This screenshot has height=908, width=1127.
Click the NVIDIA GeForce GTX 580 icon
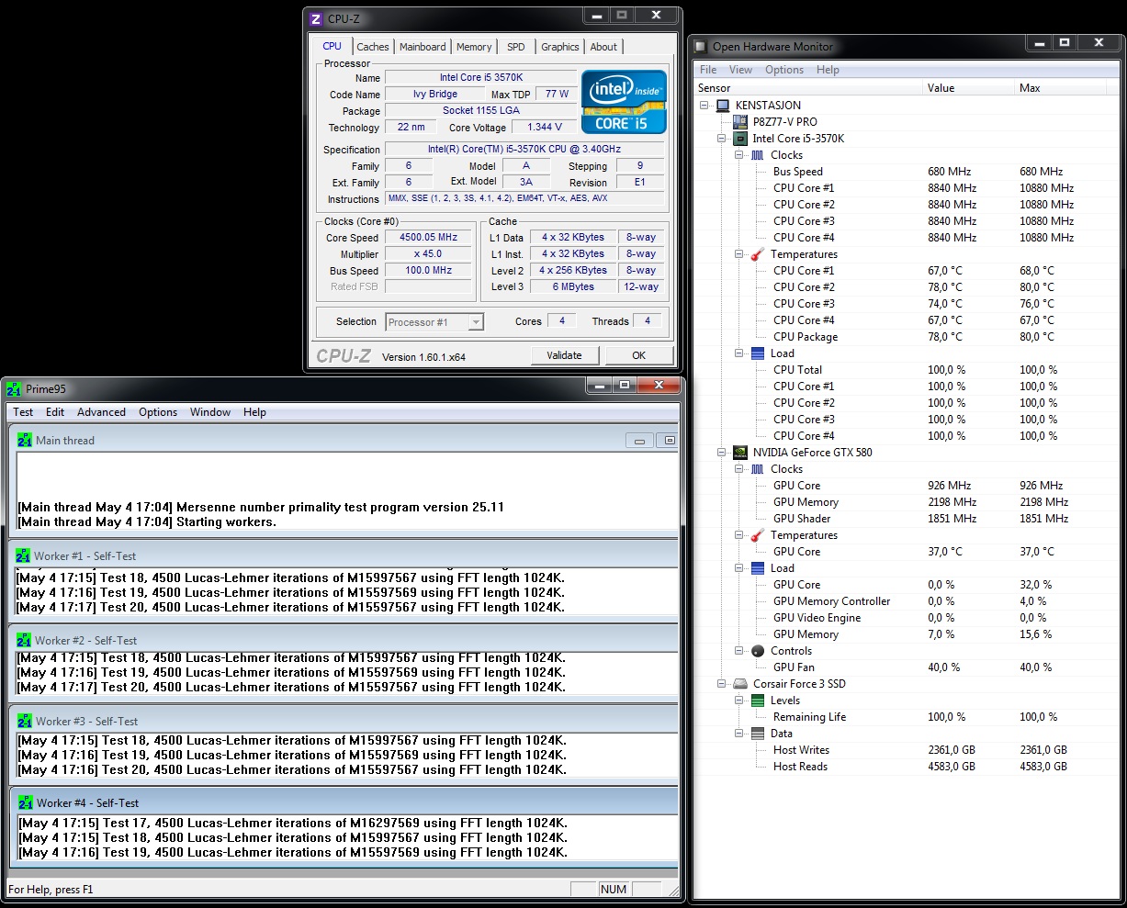[739, 453]
